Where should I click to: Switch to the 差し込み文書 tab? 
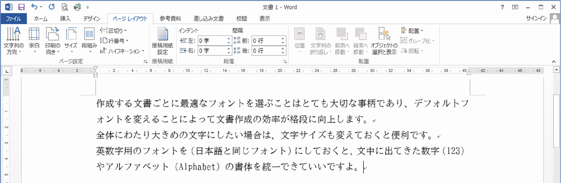pyautogui.click(x=209, y=19)
